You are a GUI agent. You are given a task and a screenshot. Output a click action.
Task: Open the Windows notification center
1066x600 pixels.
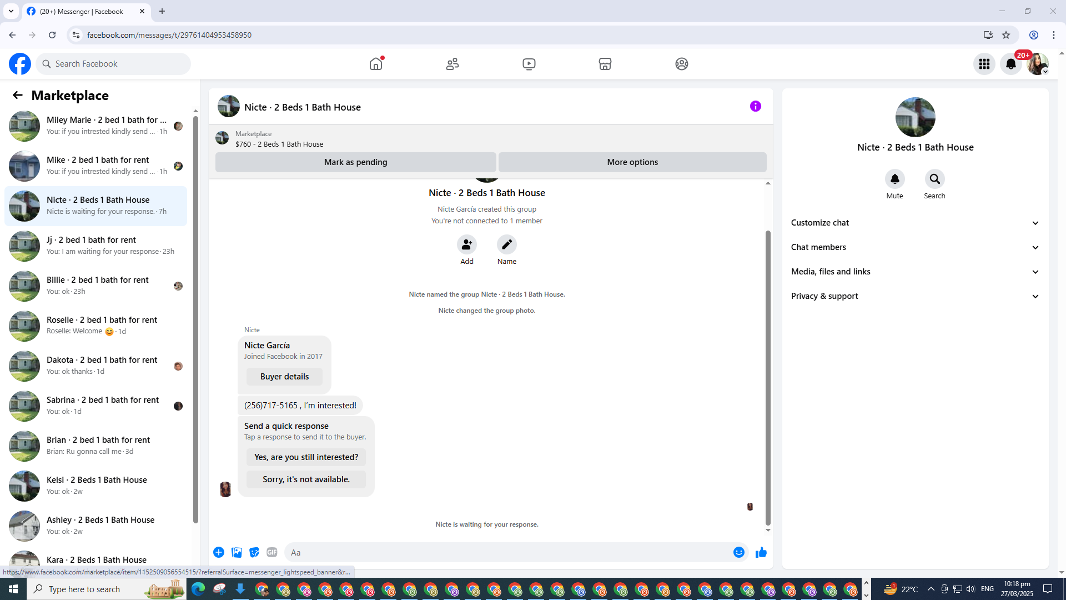click(1048, 589)
